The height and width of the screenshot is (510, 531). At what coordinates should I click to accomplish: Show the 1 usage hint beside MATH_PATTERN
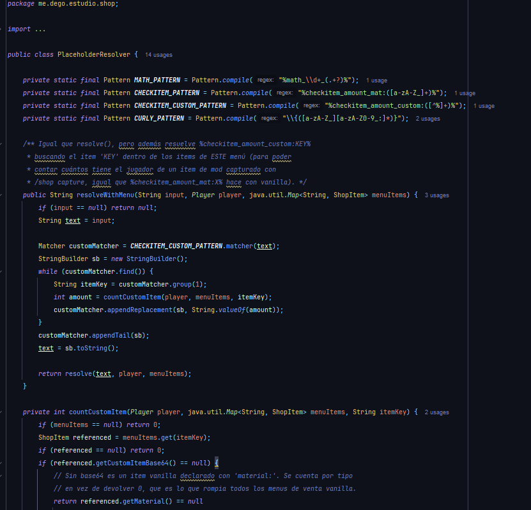coord(376,80)
